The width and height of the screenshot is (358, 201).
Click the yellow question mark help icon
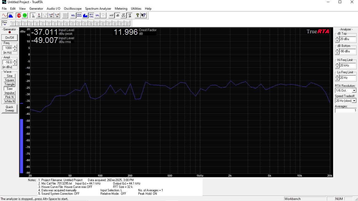pyautogui.click(x=137, y=15)
